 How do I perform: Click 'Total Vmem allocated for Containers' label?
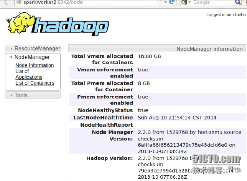coord(102,59)
